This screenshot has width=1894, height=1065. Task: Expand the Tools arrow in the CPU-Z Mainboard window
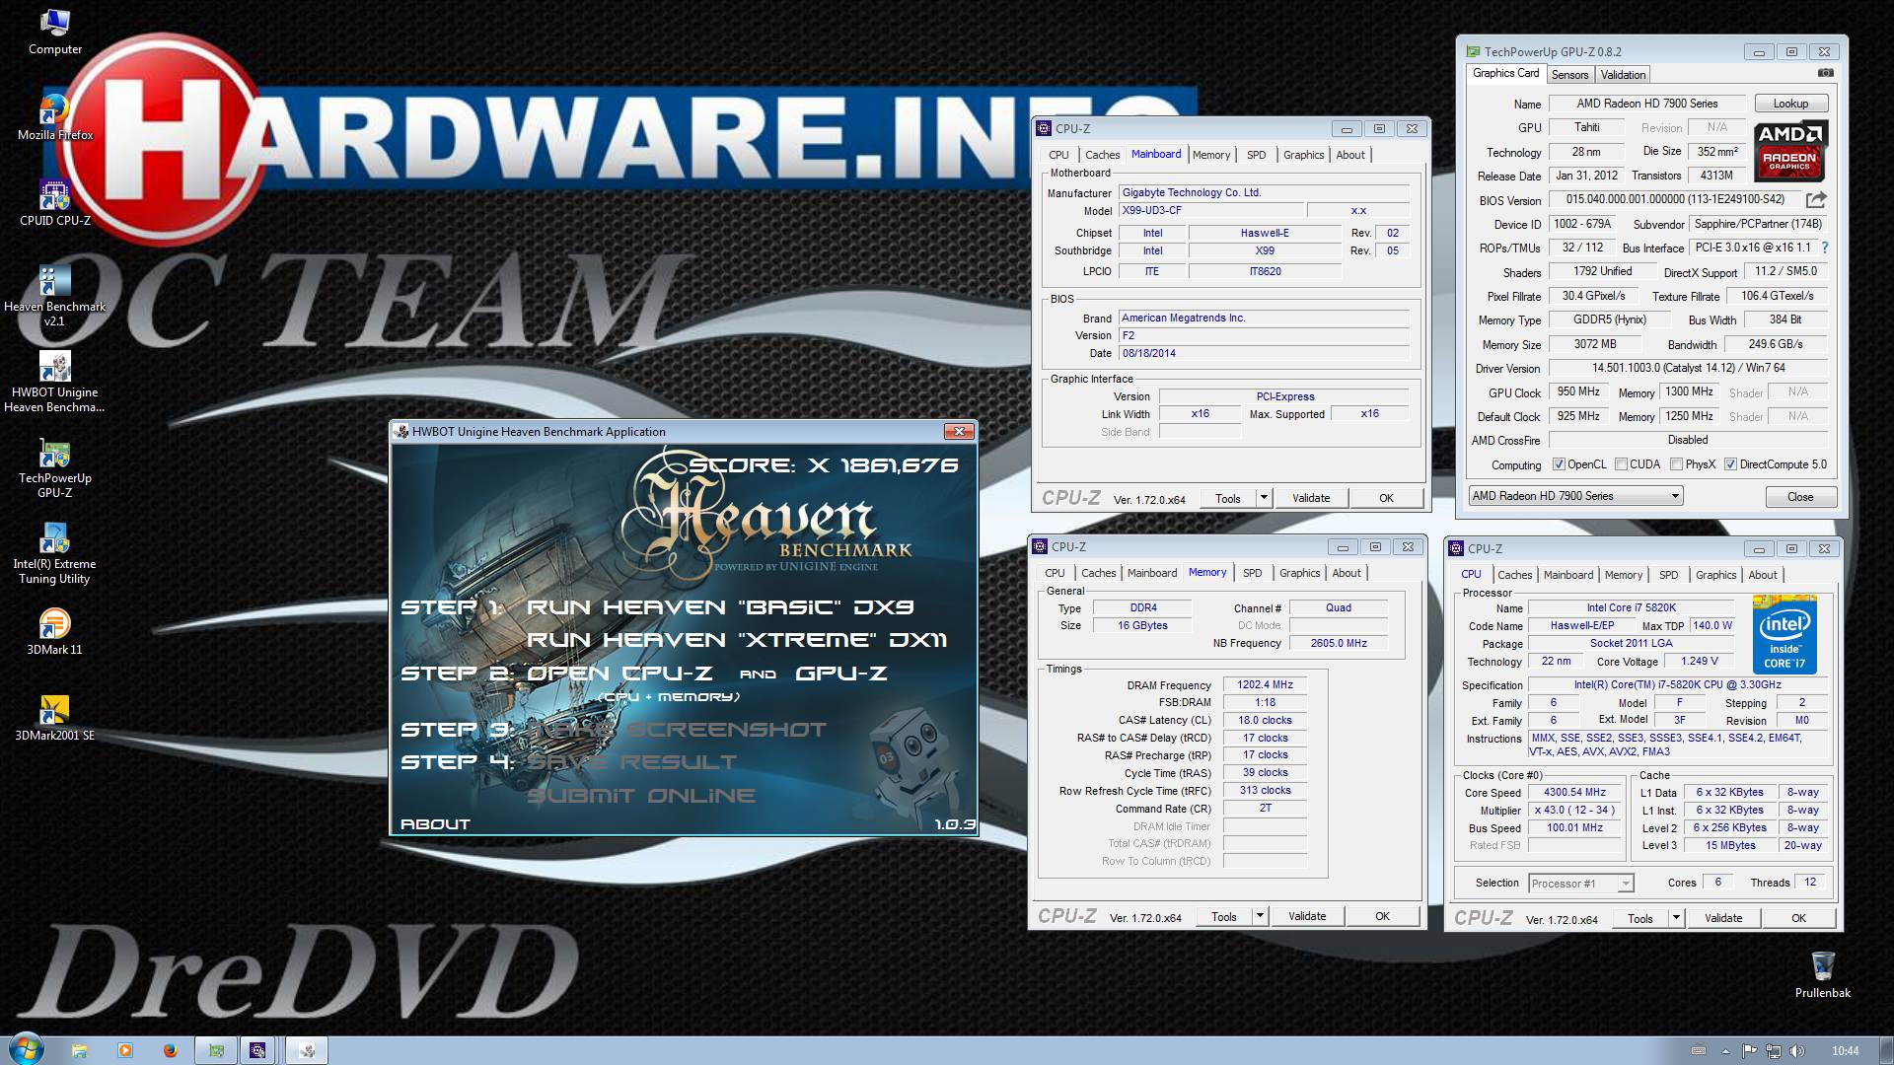1264,498
